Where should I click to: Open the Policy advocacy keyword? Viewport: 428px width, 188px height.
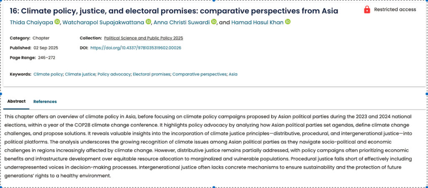114,74
